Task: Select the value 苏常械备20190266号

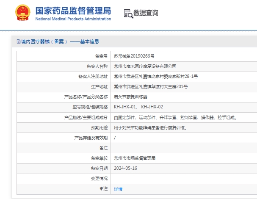Action: (134, 56)
